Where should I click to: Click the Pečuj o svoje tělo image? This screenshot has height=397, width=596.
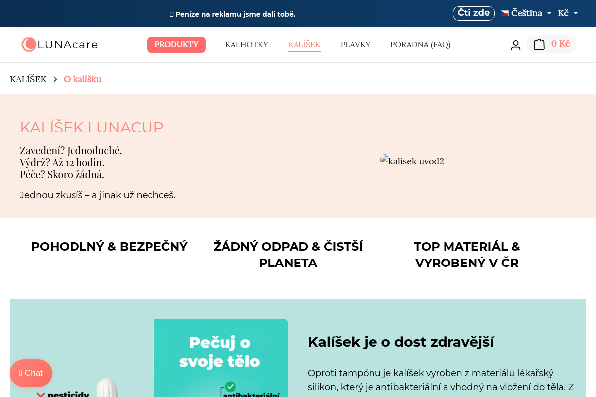point(221,358)
